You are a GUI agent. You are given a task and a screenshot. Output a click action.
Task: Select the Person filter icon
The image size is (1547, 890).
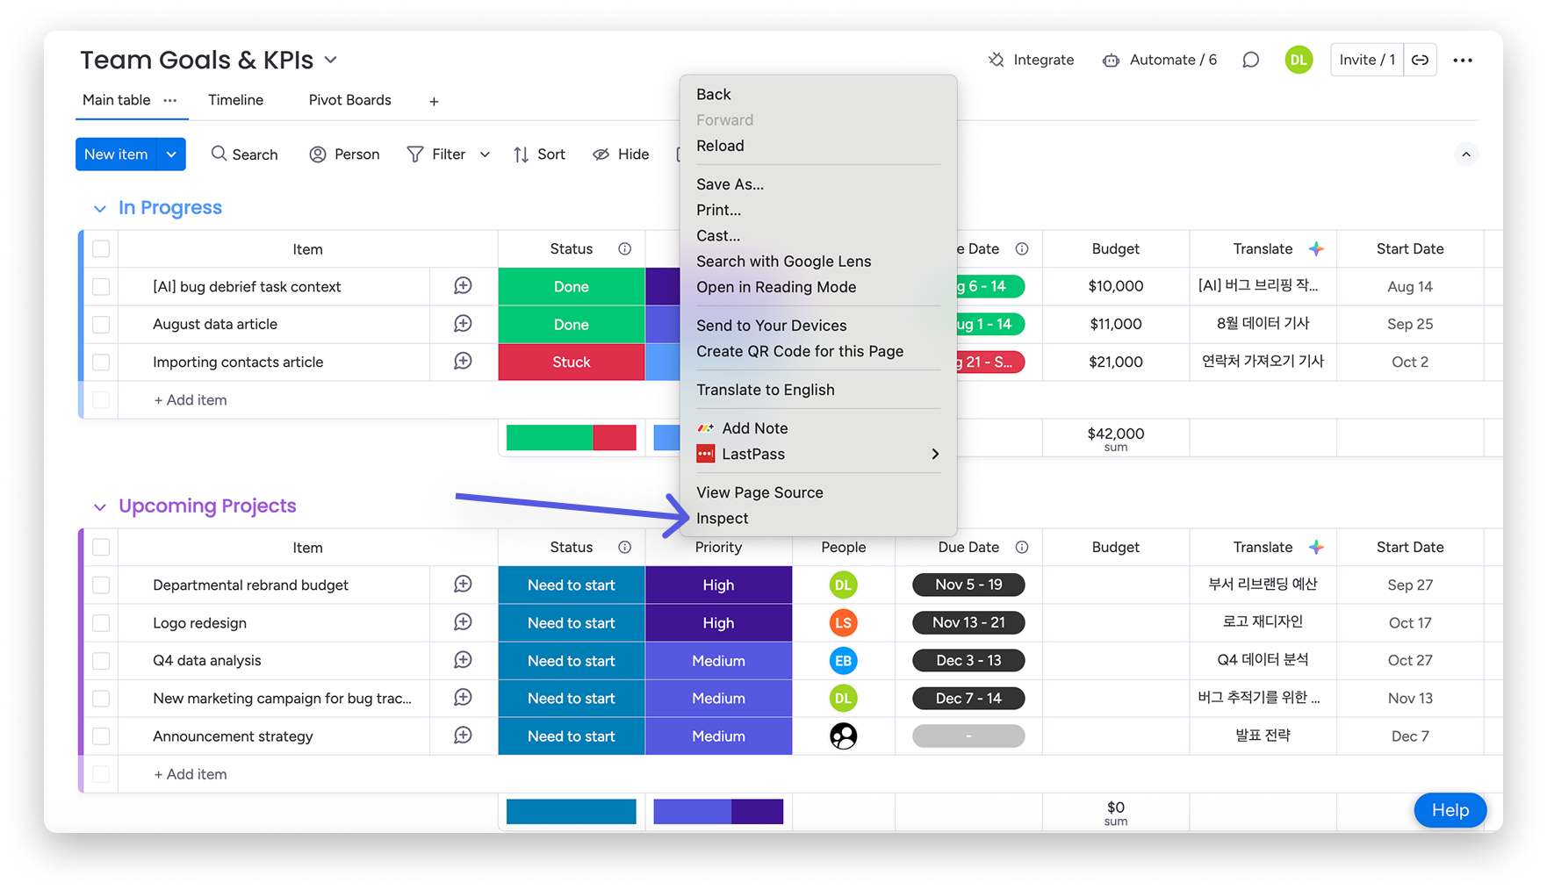click(317, 154)
